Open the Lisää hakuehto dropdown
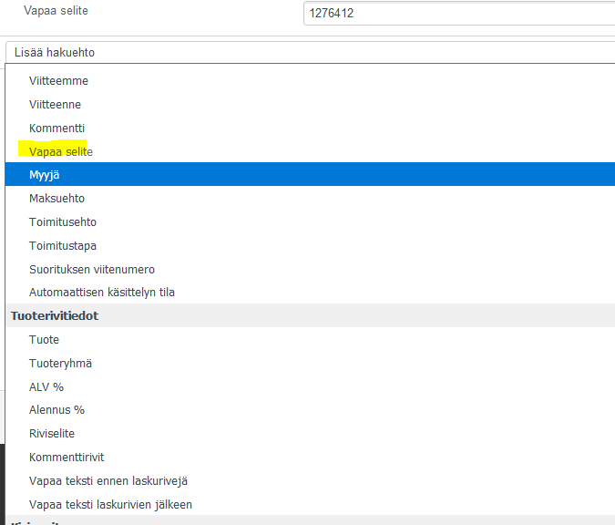The image size is (615, 525). (308, 52)
